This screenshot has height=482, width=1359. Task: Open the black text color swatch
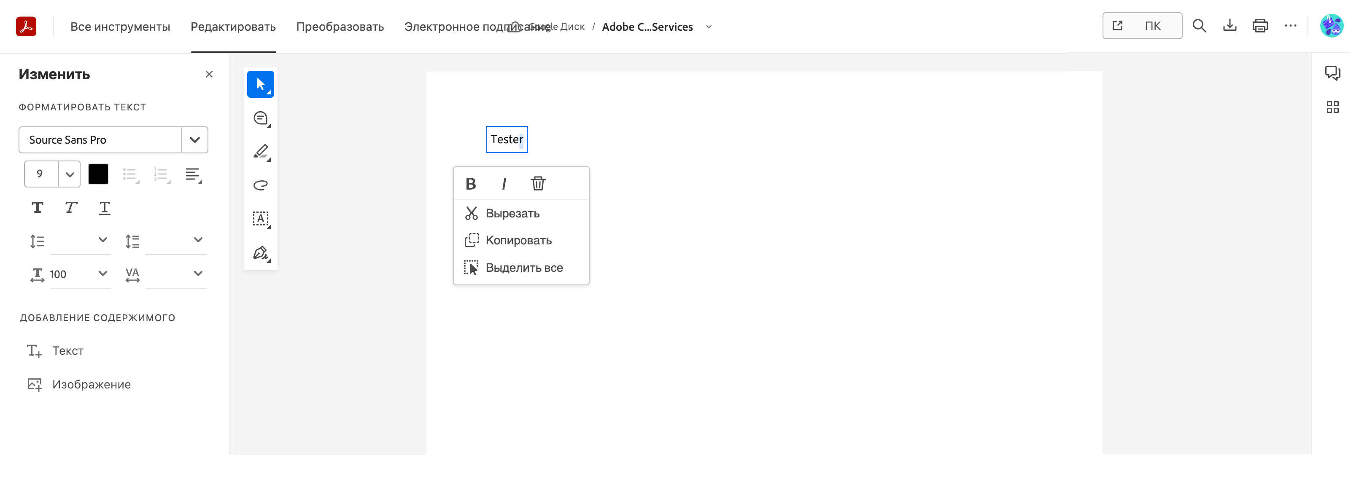point(98,174)
